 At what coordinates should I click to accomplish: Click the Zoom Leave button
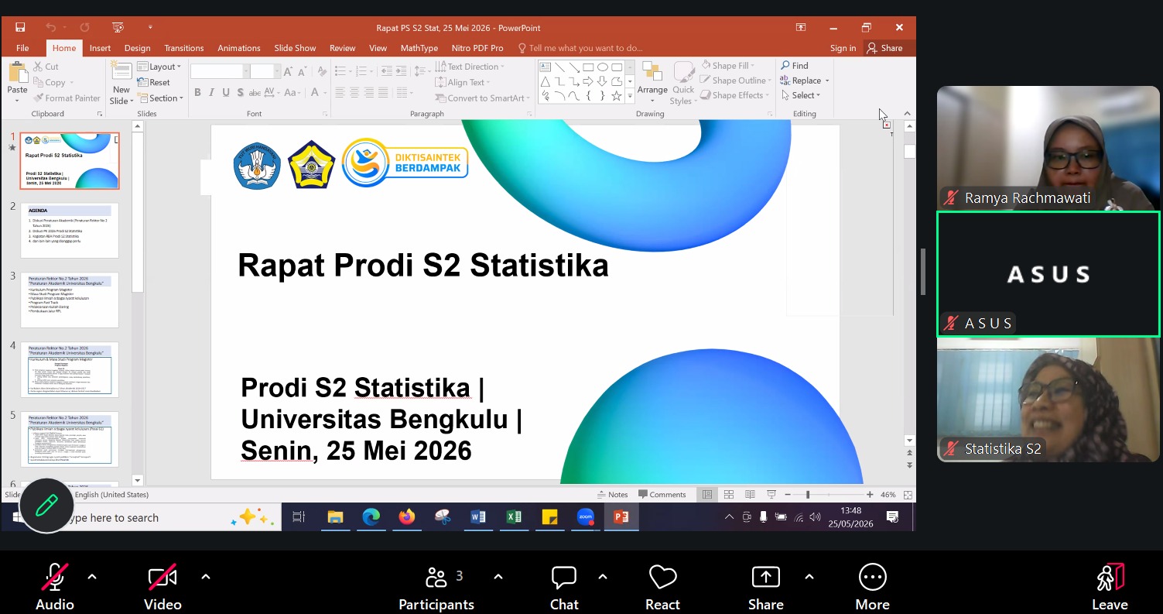click(x=1110, y=587)
